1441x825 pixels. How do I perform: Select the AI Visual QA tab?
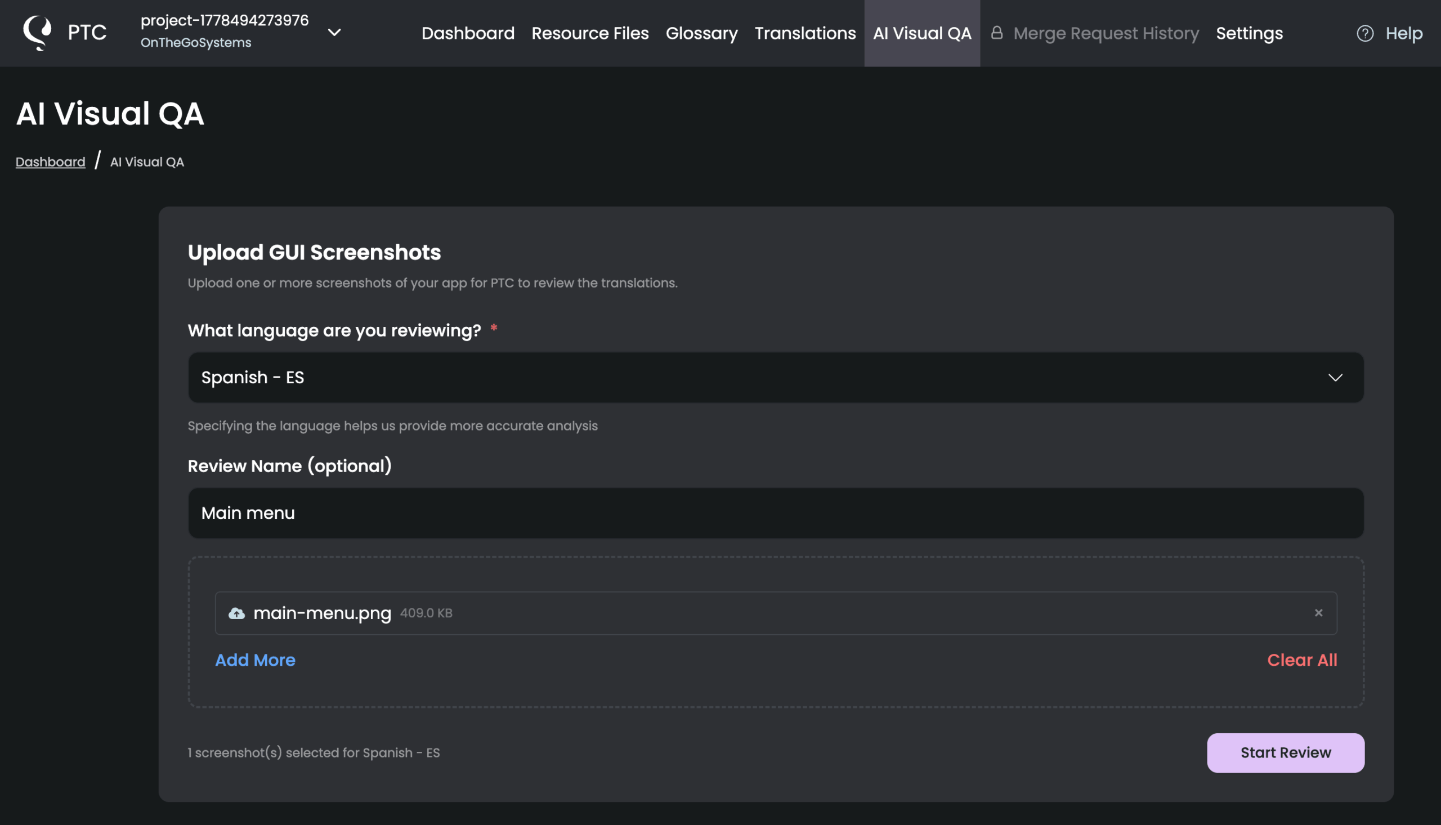coord(922,33)
